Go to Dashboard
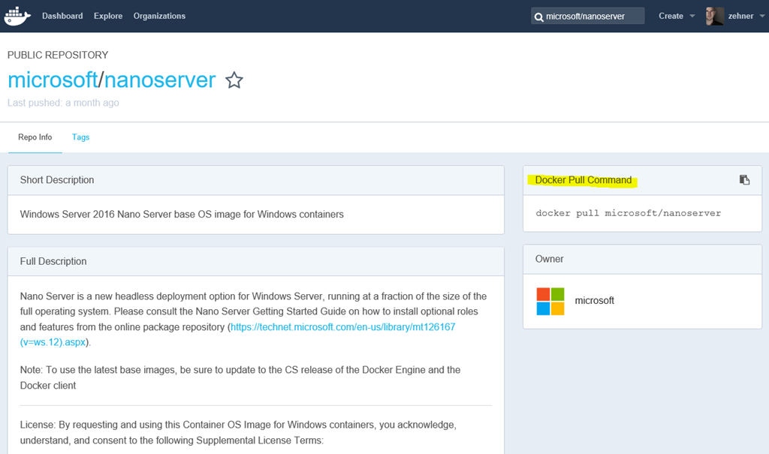Screen dimensions: 769x454 pos(62,16)
